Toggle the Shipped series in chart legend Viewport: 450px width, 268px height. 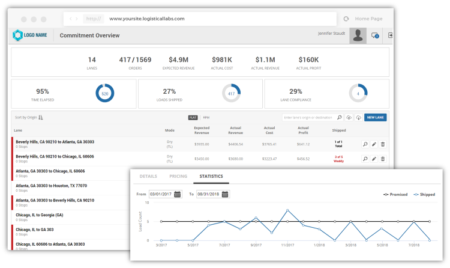(424, 195)
